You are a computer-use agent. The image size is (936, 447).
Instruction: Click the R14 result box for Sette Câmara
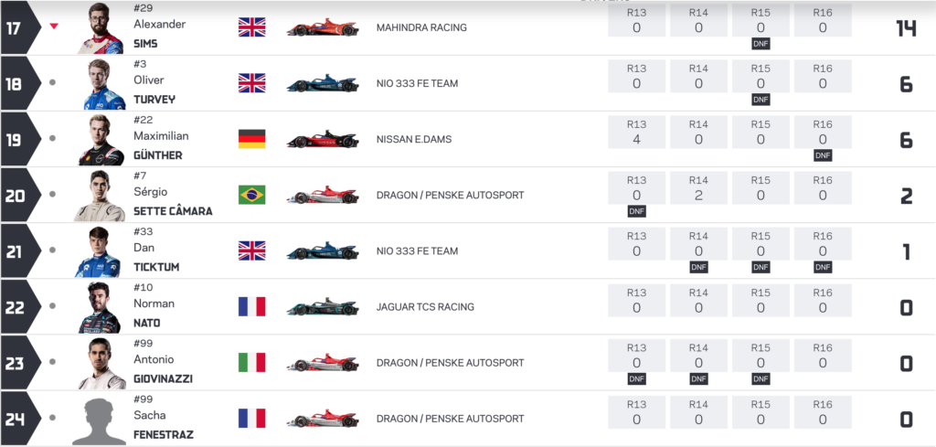(698, 187)
